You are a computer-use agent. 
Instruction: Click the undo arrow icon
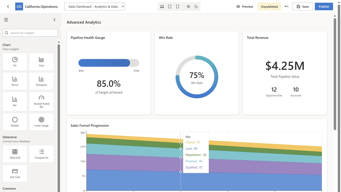pyautogui.click(x=287, y=7)
